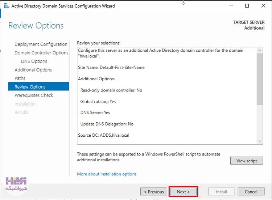Close the wizard window
This screenshot has height=200, width=272.
coord(263,6)
